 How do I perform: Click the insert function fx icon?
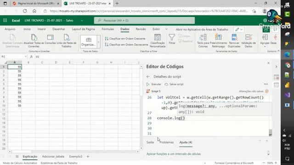[x=31, y=56]
